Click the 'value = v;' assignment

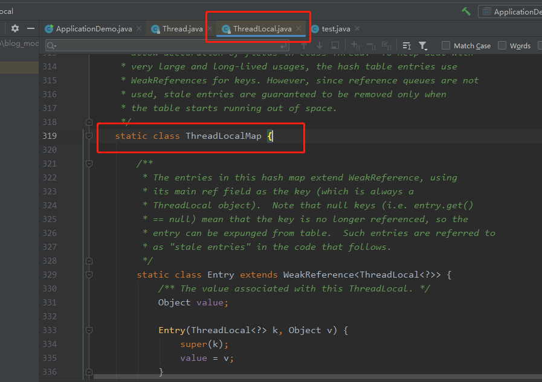pos(207,358)
